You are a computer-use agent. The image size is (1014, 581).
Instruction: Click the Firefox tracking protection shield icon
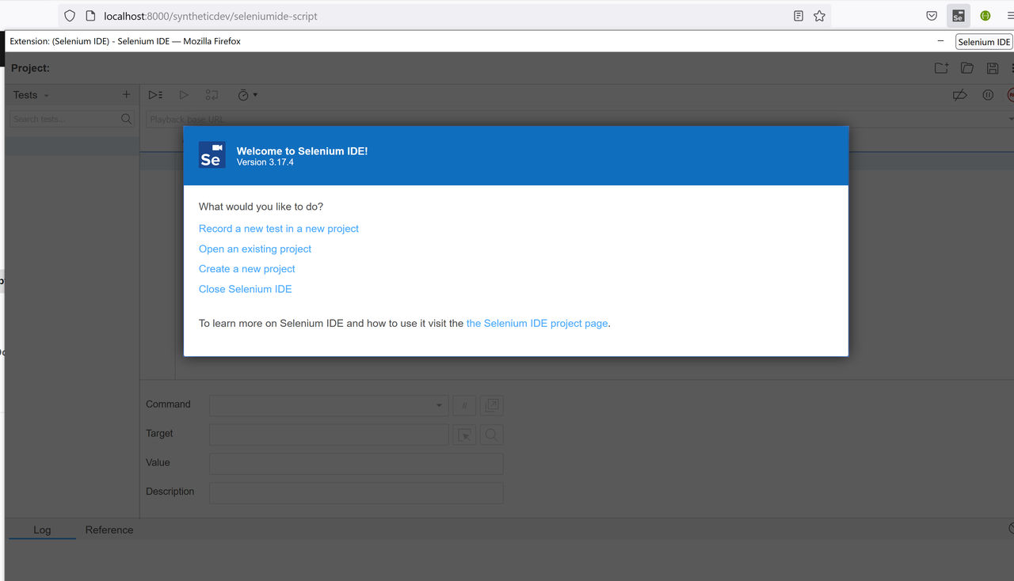tap(70, 16)
